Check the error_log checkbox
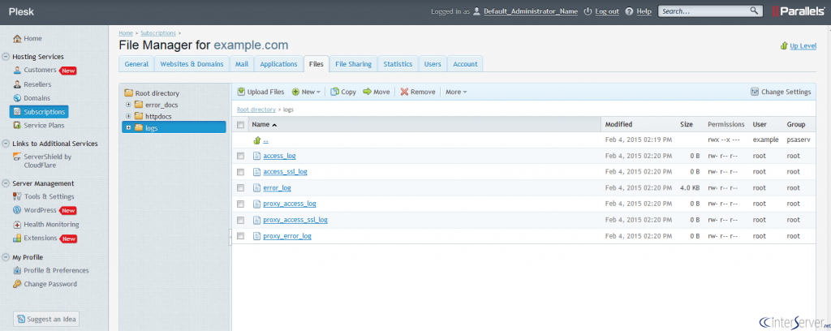This screenshot has width=831, height=331. click(240, 187)
